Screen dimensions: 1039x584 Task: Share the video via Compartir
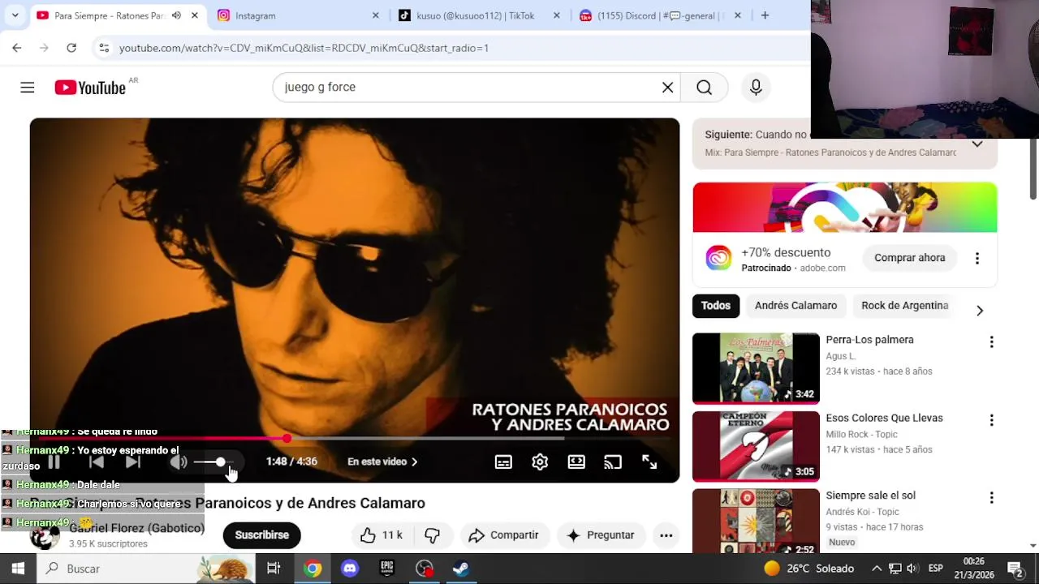pos(503,535)
